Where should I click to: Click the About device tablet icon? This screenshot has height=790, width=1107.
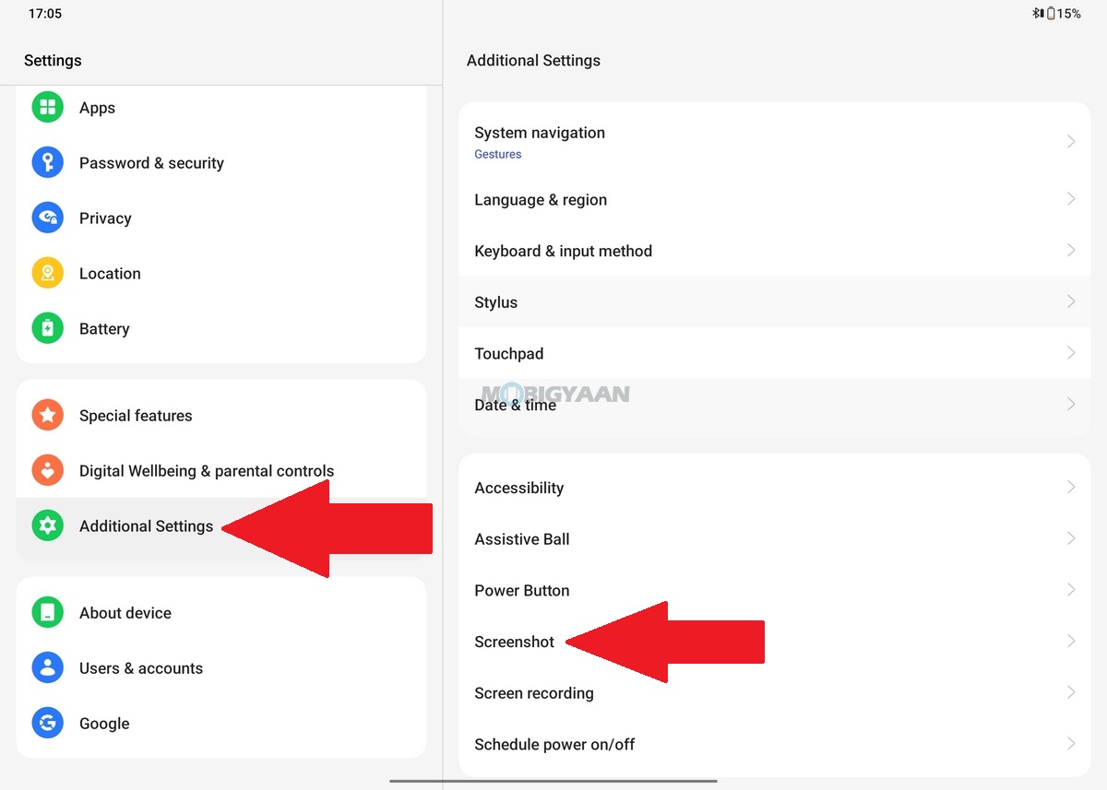pos(48,613)
